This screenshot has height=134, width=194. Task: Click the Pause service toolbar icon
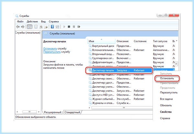74,27
